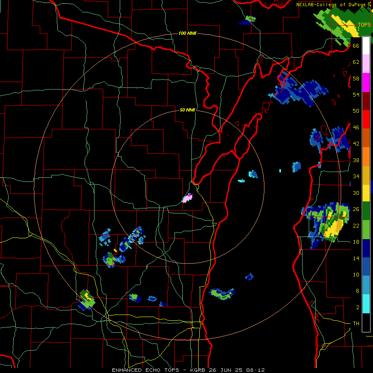Click the legend value '2'
This screenshot has height=373, width=373.
point(358,308)
